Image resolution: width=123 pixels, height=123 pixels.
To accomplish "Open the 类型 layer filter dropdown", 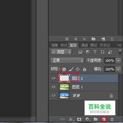I will pos(61,52).
